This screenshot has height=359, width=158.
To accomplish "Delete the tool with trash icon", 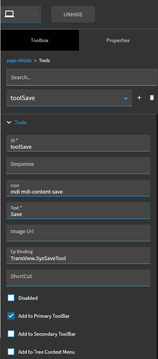I will [152, 98].
